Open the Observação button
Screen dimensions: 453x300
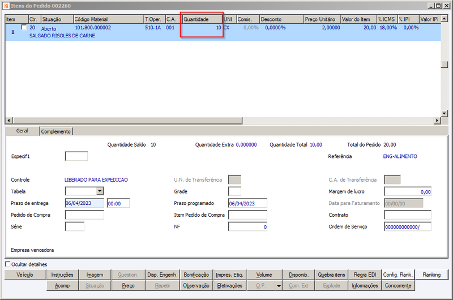coord(196,286)
